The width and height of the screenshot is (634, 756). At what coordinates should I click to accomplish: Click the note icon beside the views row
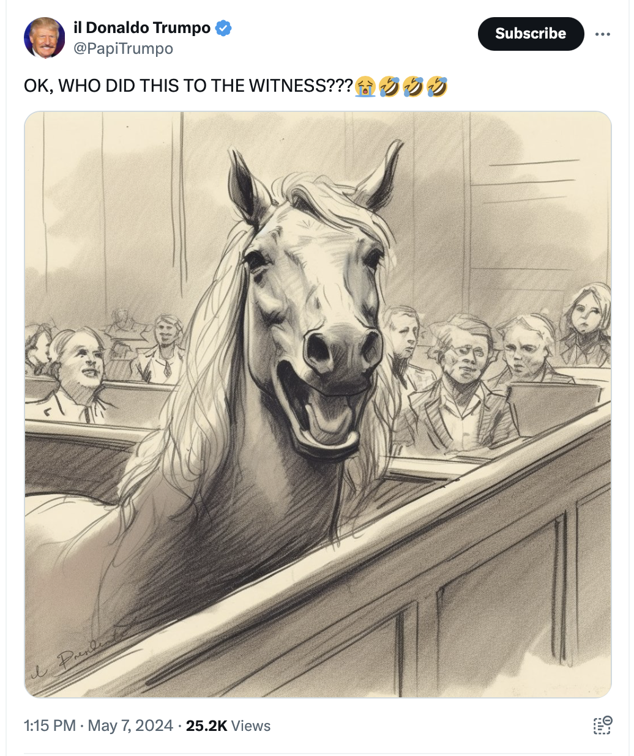coord(603,725)
